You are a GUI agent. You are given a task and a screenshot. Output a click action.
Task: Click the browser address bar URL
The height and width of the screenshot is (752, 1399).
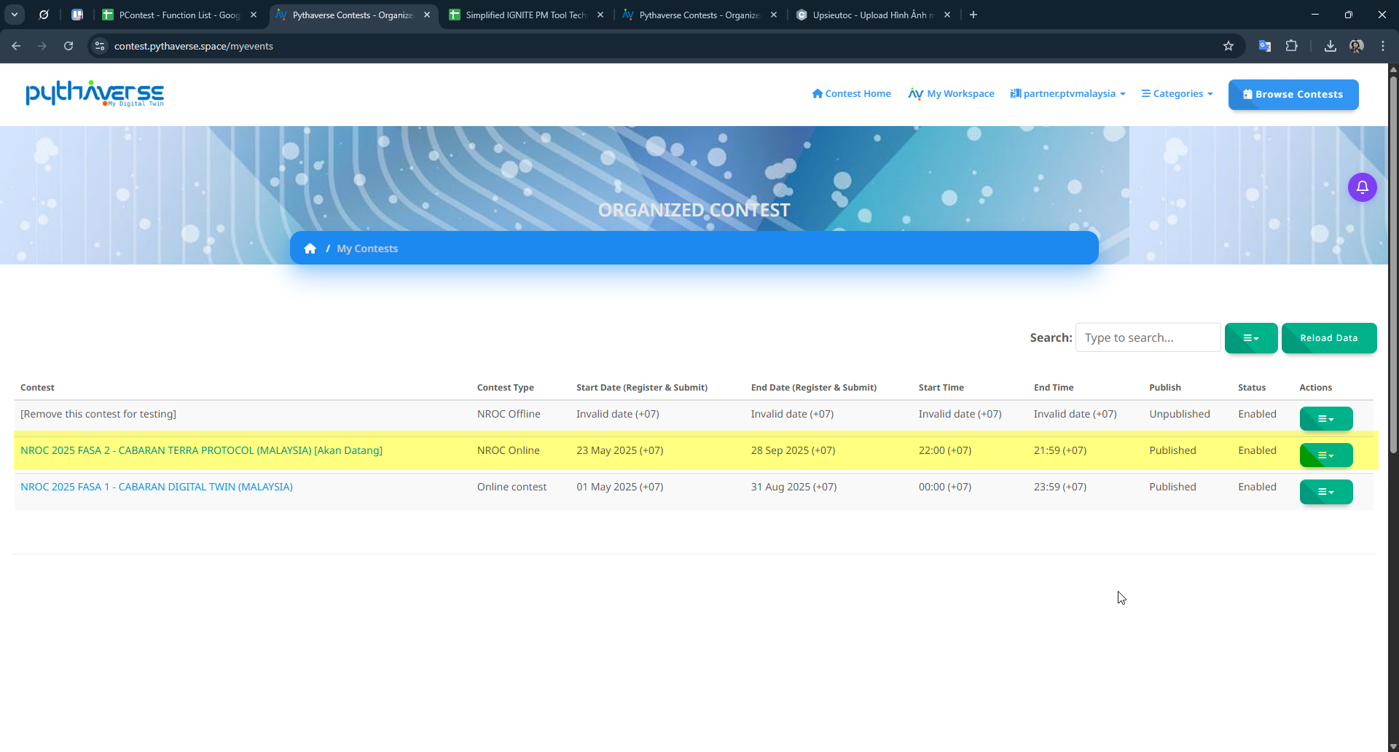click(194, 46)
